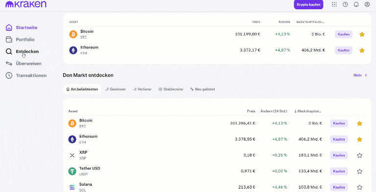The width and height of the screenshot is (376, 192).
Task: Remove Bitcoin star in the market table
Action: tap(359, 123)
